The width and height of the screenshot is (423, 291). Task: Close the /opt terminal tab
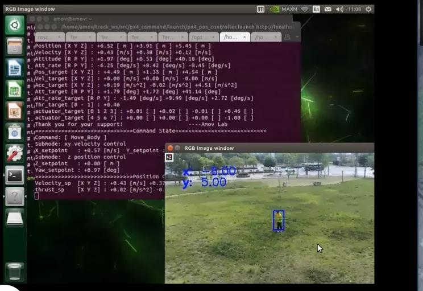(x=213, y=37)
